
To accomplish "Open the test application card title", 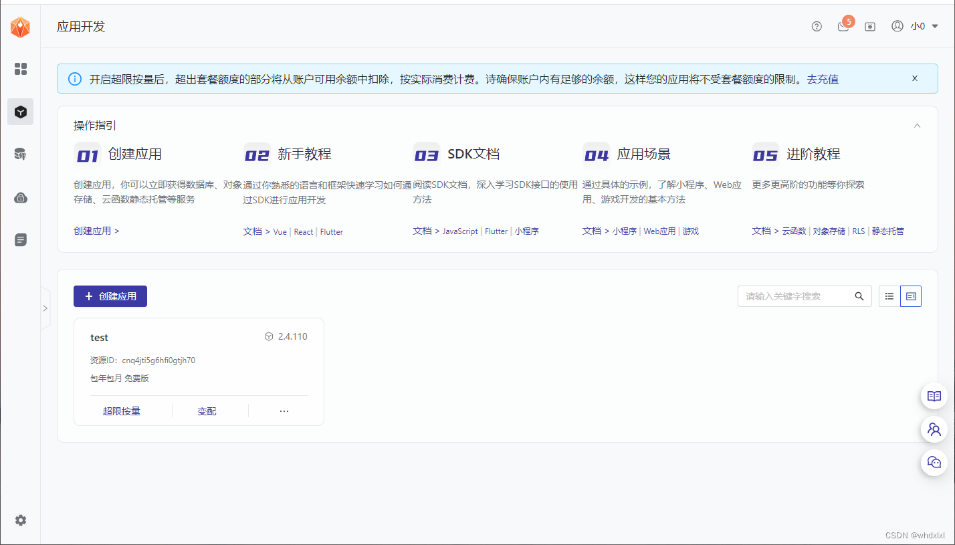I will pyautogui.click(x=99, y=338).
